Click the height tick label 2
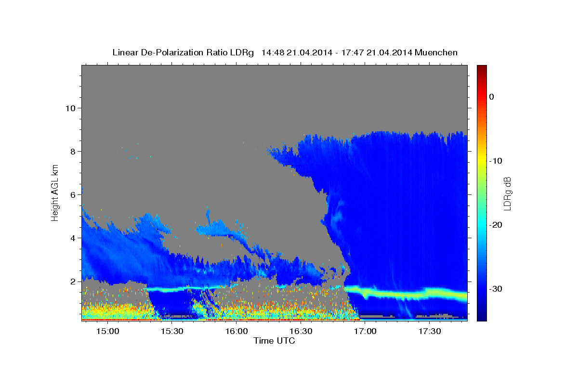Screen dimensions: 578x385 coord(72,281)
